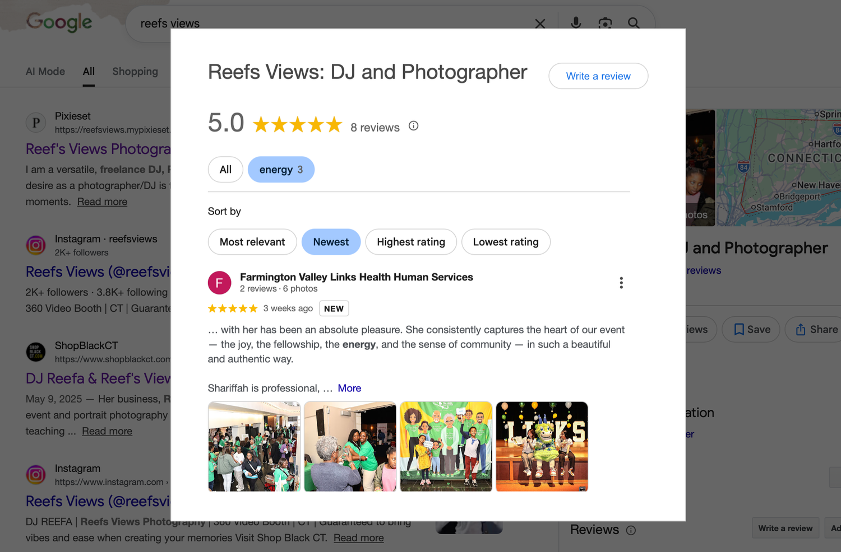
Task: Open the info icon beside 8 reviews
Action: (x=414, y=126)
